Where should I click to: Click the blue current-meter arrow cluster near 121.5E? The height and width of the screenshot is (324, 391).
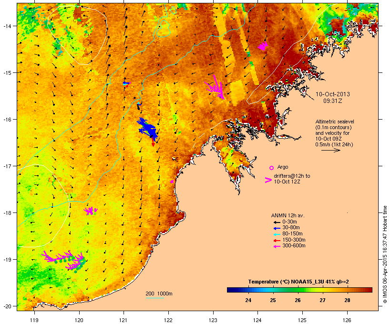148,129
